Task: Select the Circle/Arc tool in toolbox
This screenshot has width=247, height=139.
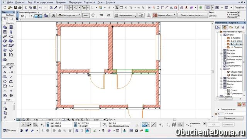Action: coord(5,81)
